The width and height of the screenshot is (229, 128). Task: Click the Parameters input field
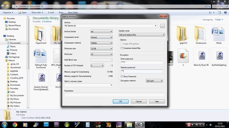[x=114, y=95]
